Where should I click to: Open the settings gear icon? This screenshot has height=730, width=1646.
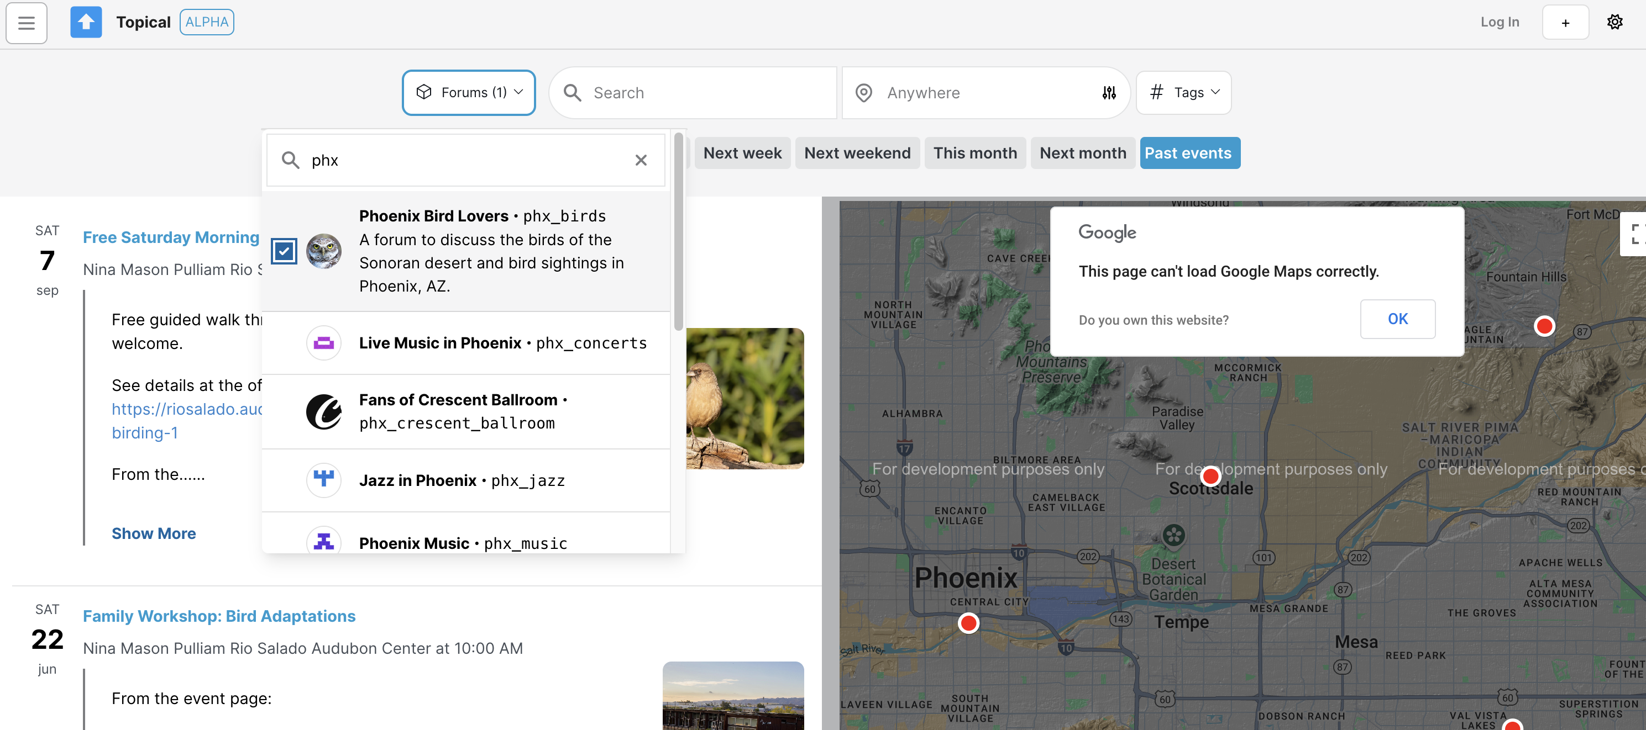pos(1614,22)
